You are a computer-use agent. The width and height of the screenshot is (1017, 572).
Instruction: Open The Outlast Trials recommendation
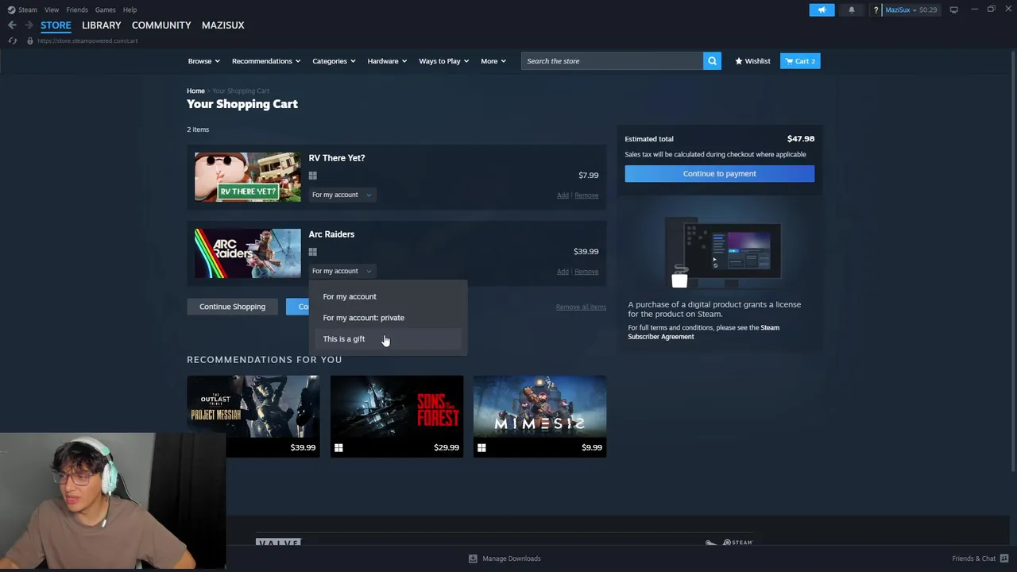(x=253, y=416)
